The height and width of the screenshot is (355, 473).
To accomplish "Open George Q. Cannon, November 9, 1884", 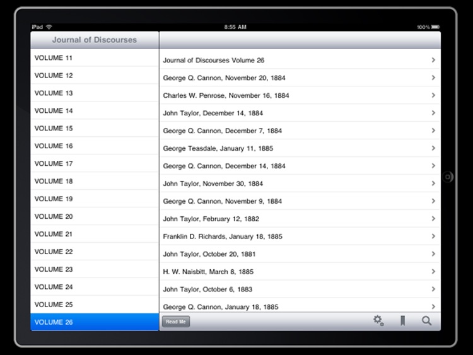I will click(300, 201).
